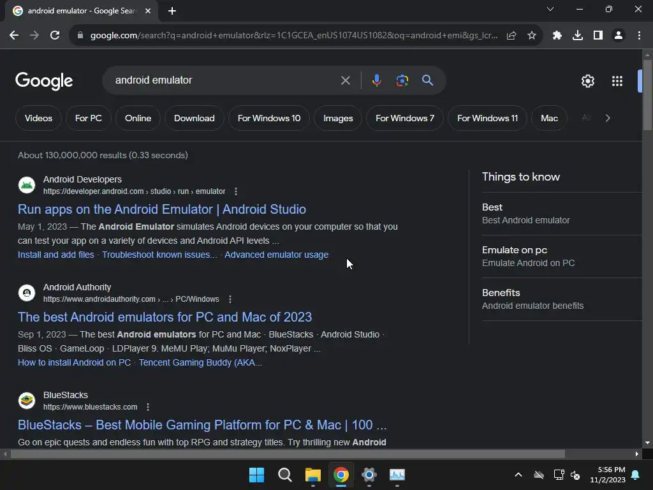Screen dimensions: 653x490
Task: Click the Android Authority site favicon
Action: (x=27, y=293)
